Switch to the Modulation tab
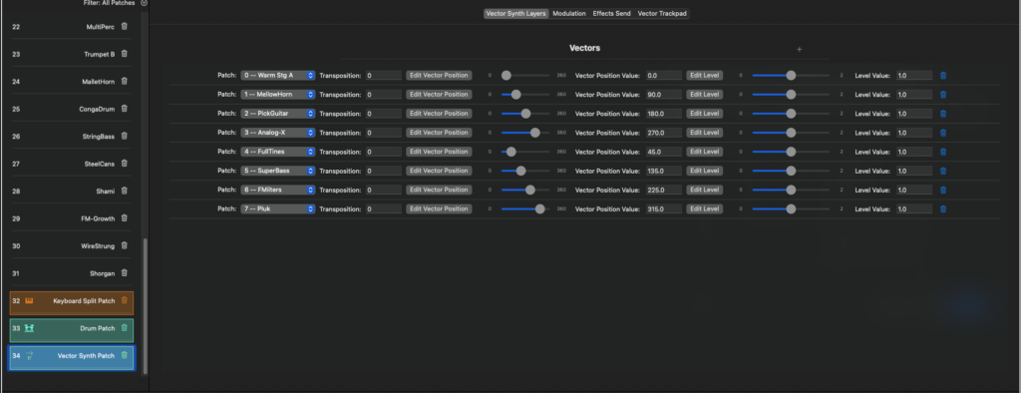 click(x=569, y=14)
